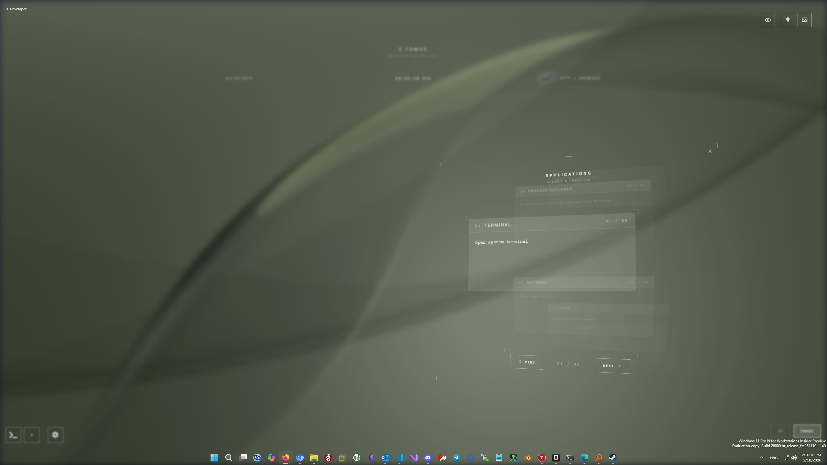
Task: Expand the hidden system tray icons chevron
Action: 761,458
